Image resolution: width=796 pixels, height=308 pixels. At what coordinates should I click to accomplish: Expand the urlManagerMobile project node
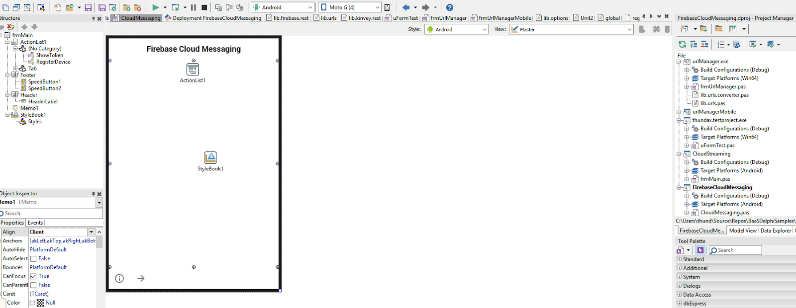pyautogui.click(x=679, y=112)
